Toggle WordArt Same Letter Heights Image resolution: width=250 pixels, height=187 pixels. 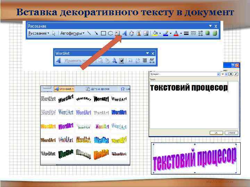click(131, 61)
